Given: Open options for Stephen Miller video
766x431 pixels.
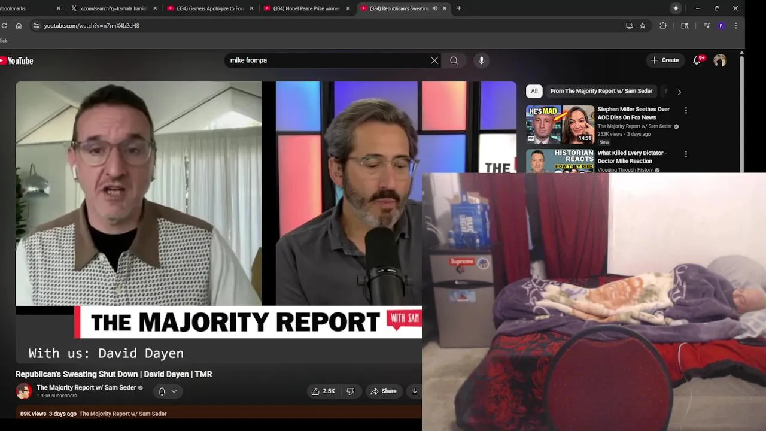Looking at the screenshot, I should click(x=686, y=111).
